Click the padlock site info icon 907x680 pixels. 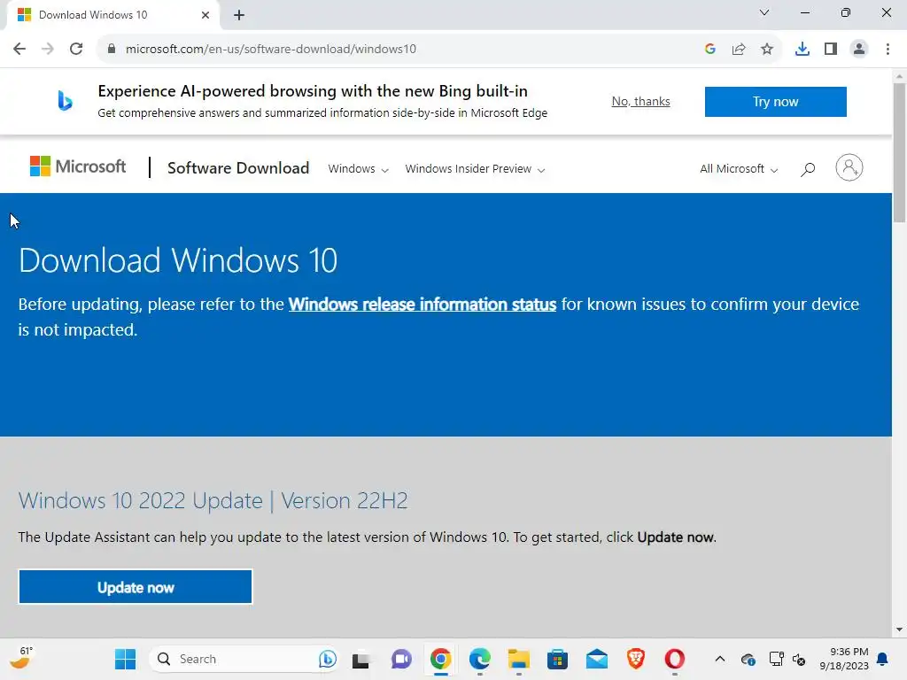[x=111, y=49]
